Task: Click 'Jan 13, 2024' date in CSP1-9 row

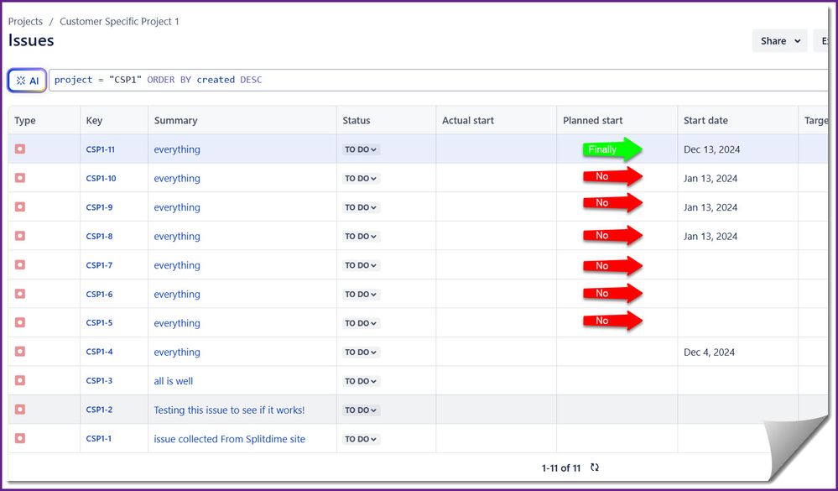Action: [x=710, y=207]
